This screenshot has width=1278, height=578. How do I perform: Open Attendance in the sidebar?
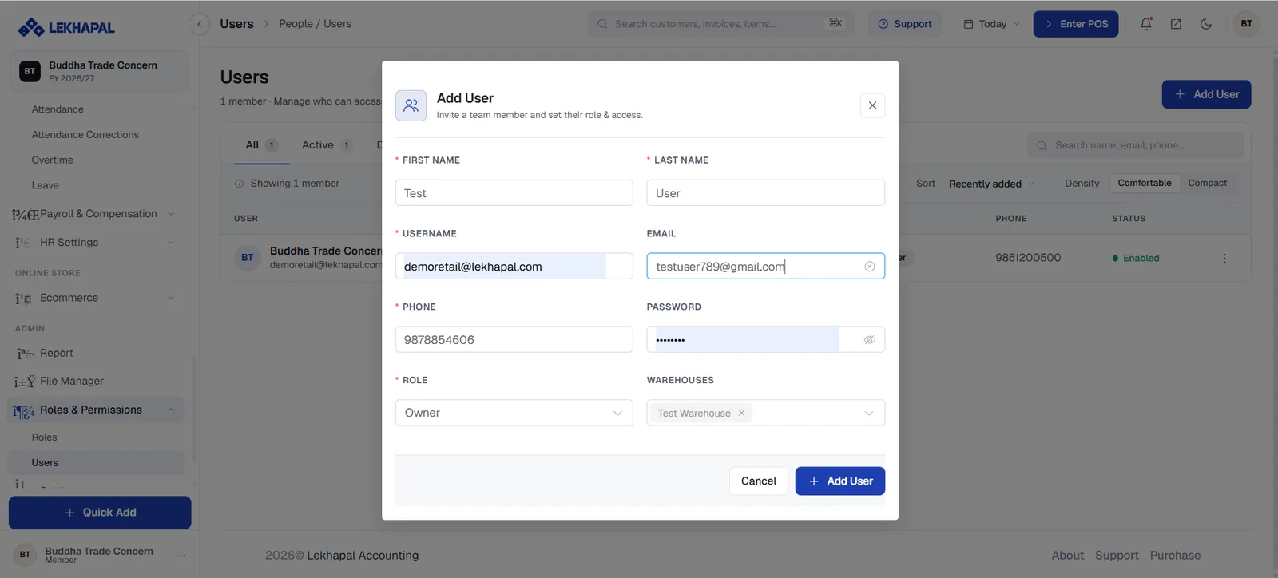[x=58, y=109]
